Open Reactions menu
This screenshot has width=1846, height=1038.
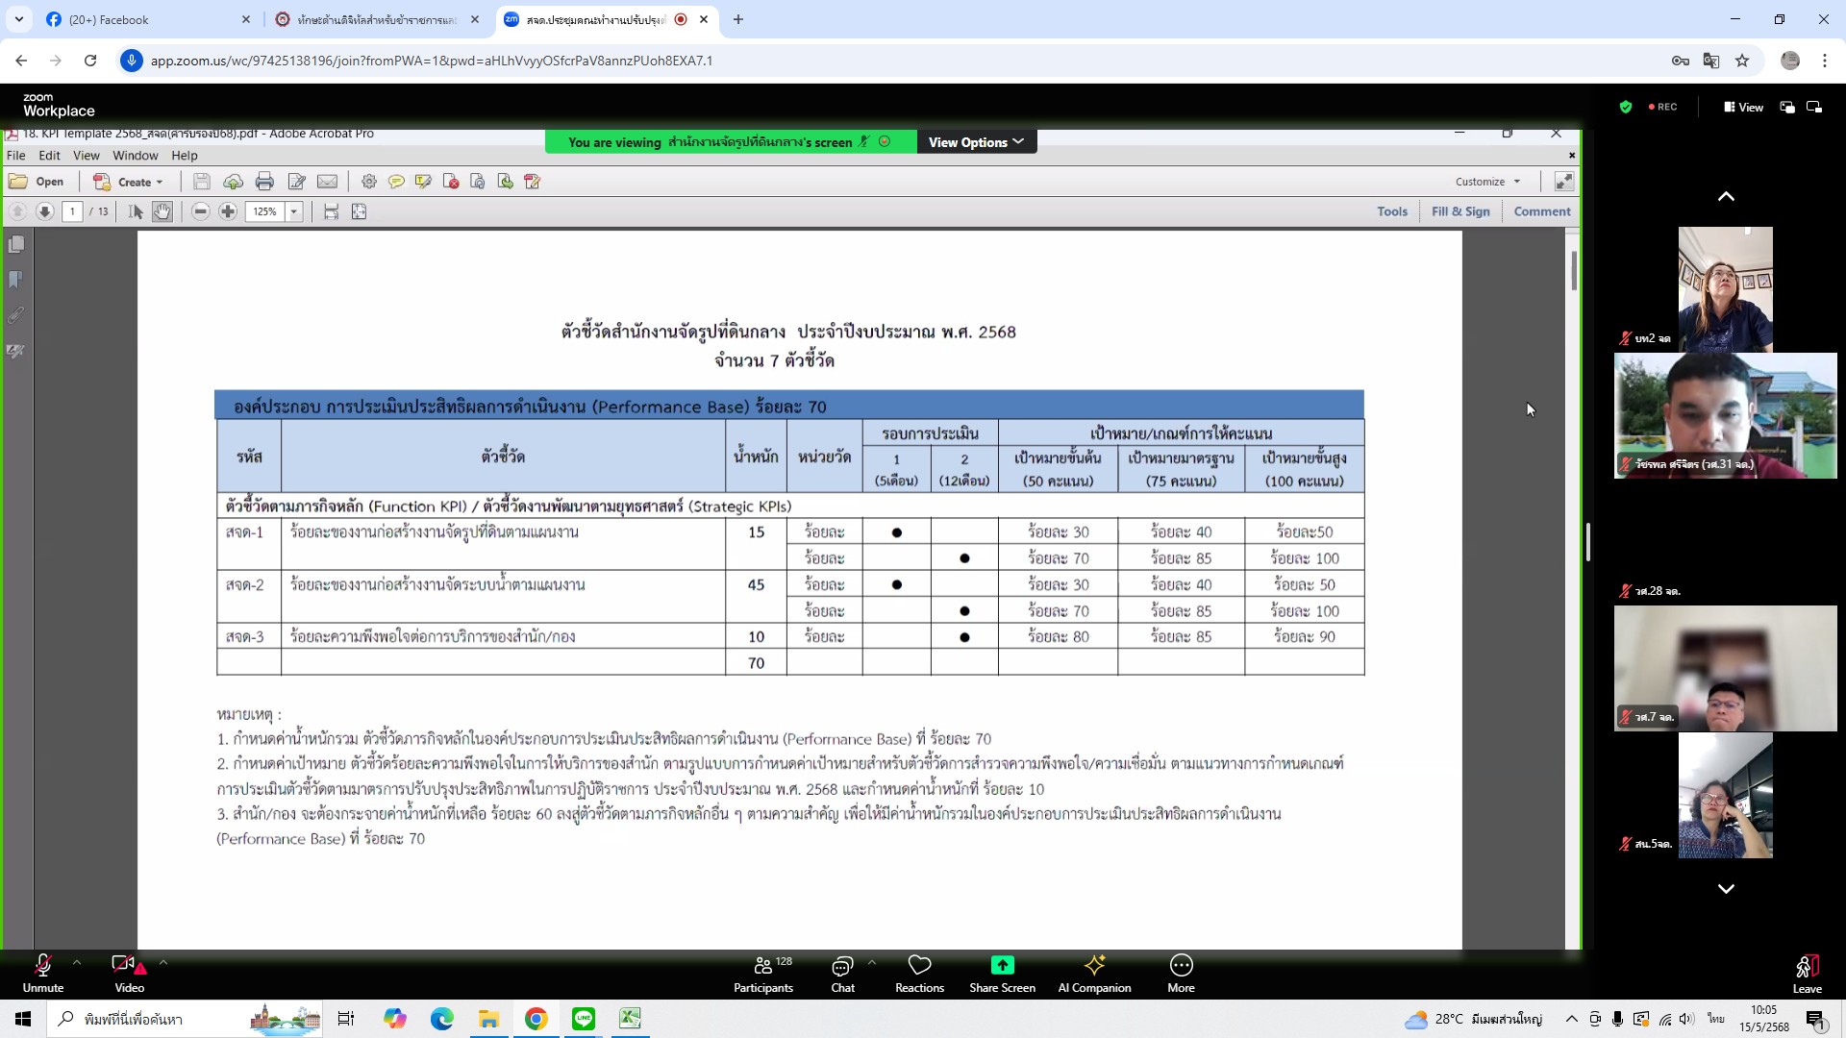[919, 974]
